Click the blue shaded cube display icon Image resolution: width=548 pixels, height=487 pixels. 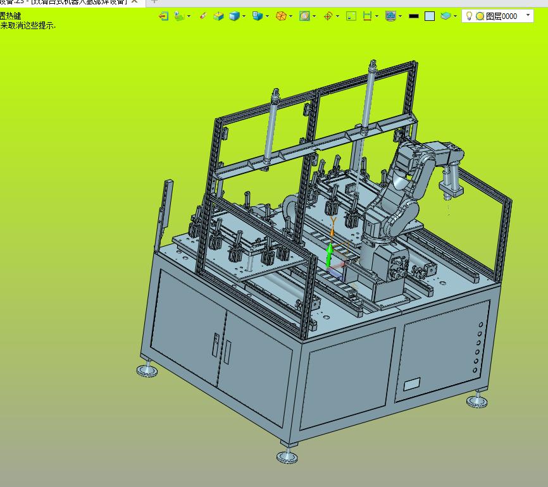[x=234, y=16]
